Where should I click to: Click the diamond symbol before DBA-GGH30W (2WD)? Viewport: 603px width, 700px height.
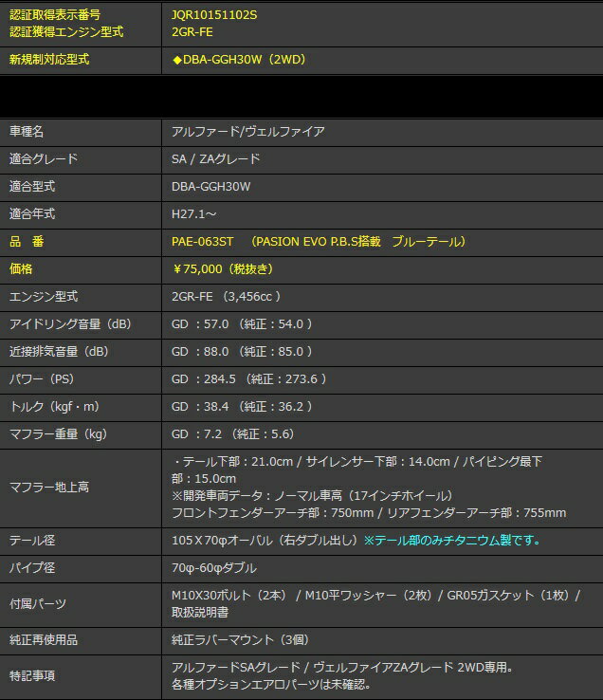(x=176, y=60)
